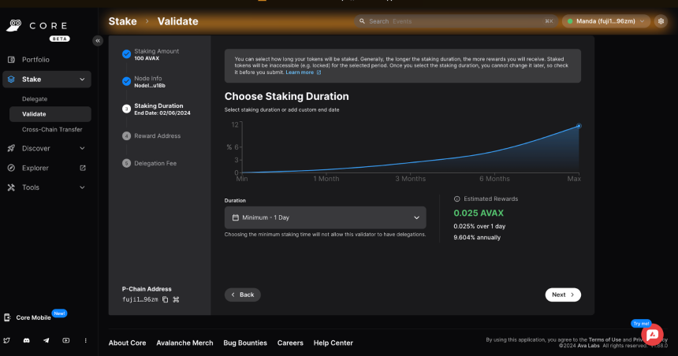This screenshot has width=678, height=356.
Task: Open Discord via the sidebar icon
Action: point(26,340)
